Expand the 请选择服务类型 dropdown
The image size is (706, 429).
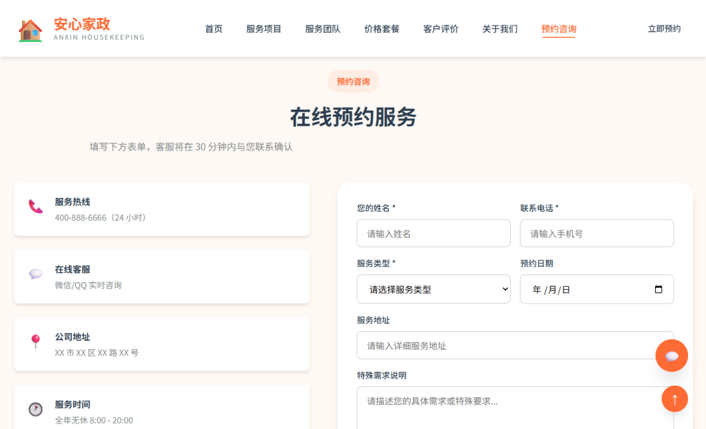pos(433,290)
